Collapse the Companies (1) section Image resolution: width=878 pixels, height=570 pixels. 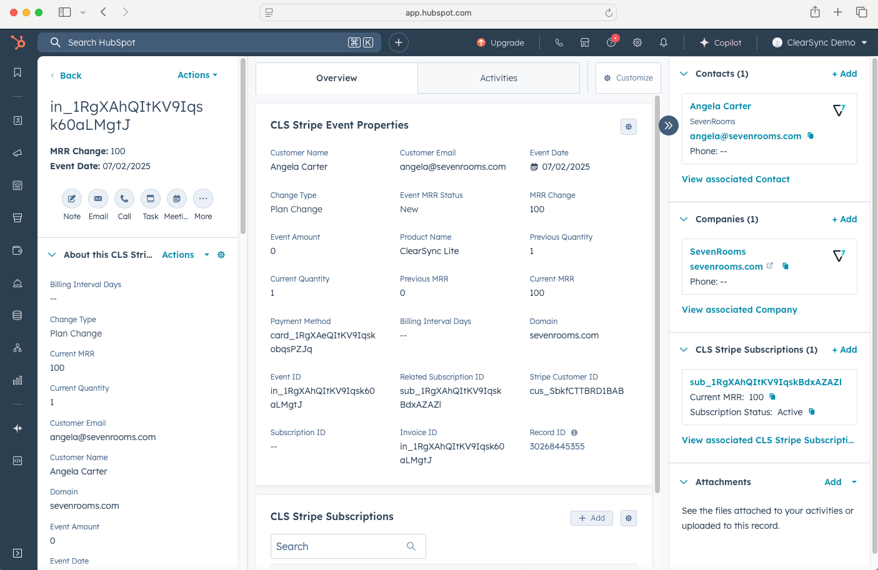684,219
